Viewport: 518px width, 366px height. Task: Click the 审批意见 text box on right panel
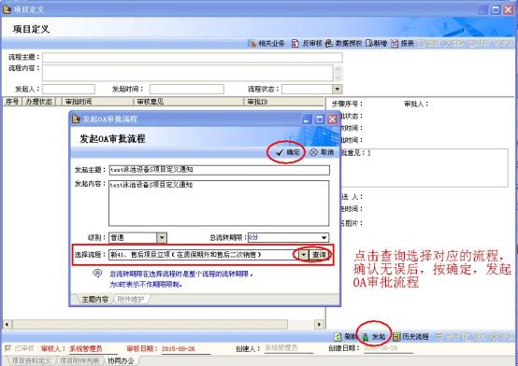pos(424,168)
